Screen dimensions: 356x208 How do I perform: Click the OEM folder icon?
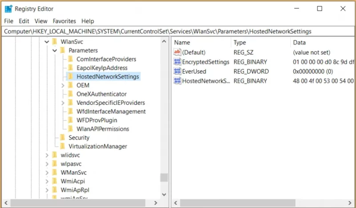point(70,85)
